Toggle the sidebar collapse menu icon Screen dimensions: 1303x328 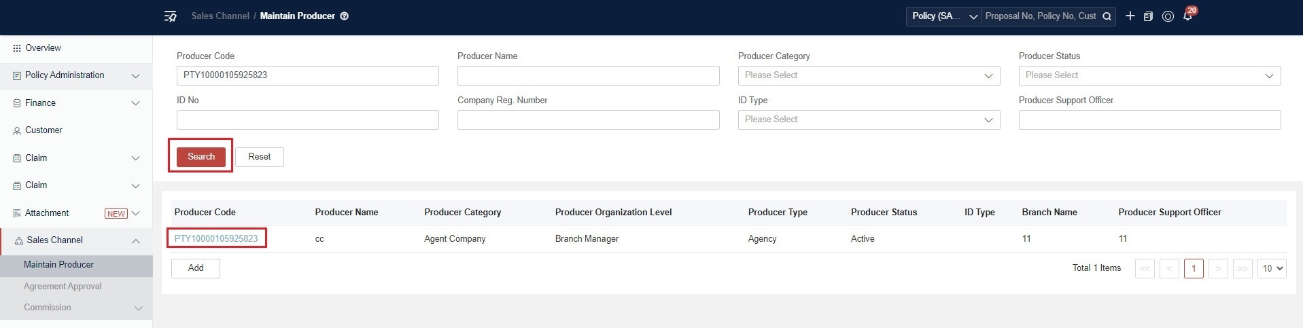point(171,16)
